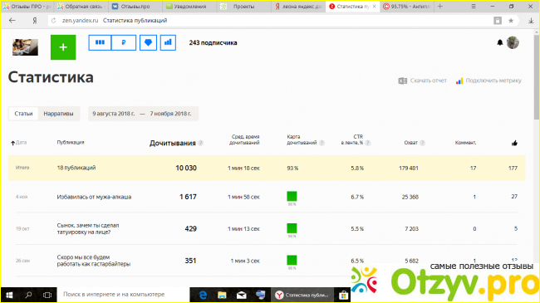Viewport: 540px width, 303px height.
Task: Click the help icon next to Дочитывания
Action: [x=201, y=143]
